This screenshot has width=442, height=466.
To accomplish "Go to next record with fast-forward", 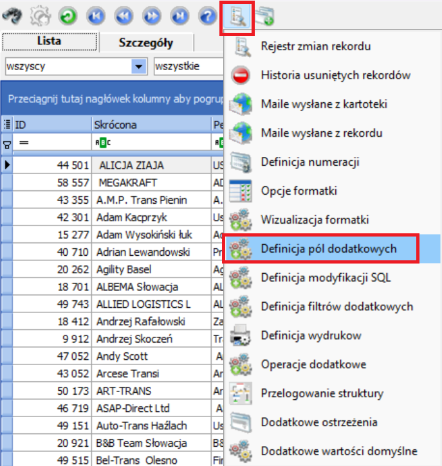I will pos(152,16).
